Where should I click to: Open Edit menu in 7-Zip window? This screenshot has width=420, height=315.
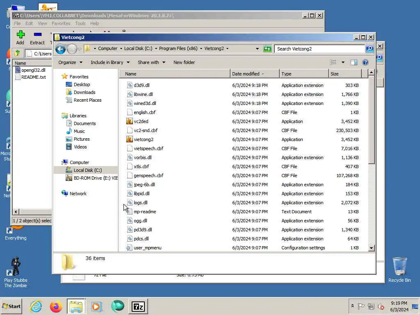click(29, 23)
